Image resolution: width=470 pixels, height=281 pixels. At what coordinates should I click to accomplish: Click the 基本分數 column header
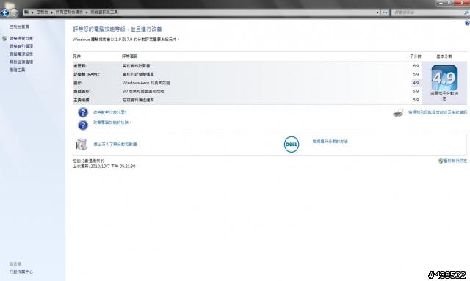(444, 56)
